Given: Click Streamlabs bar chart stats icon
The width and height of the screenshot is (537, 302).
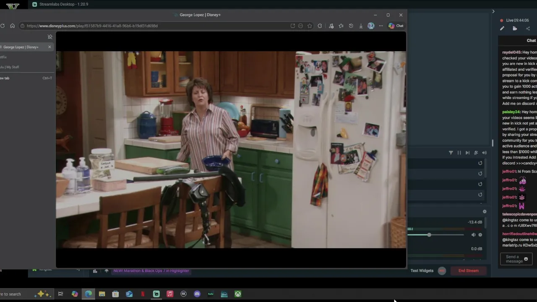Looking at the screenshot, I should click(95, 271).
